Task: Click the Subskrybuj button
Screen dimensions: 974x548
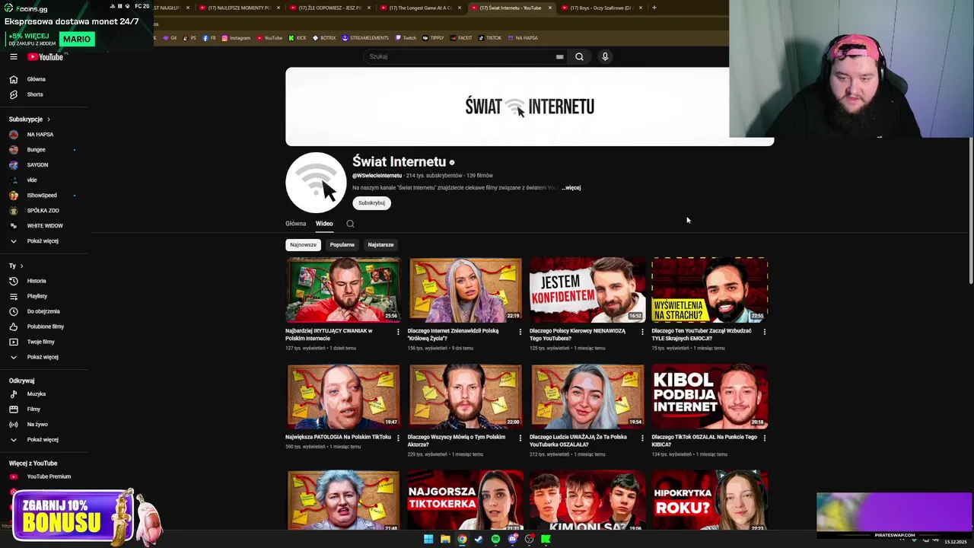Action: (371, 203)
